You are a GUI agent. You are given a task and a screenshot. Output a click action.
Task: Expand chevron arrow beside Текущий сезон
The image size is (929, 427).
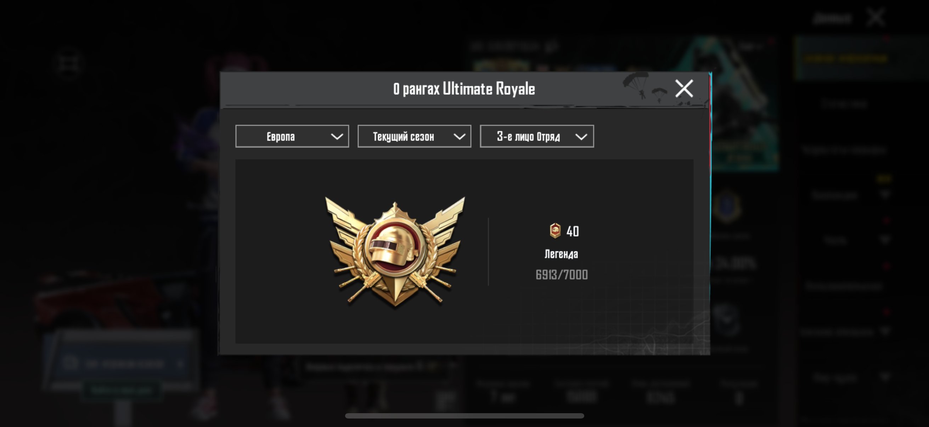(x=459, y=137)
